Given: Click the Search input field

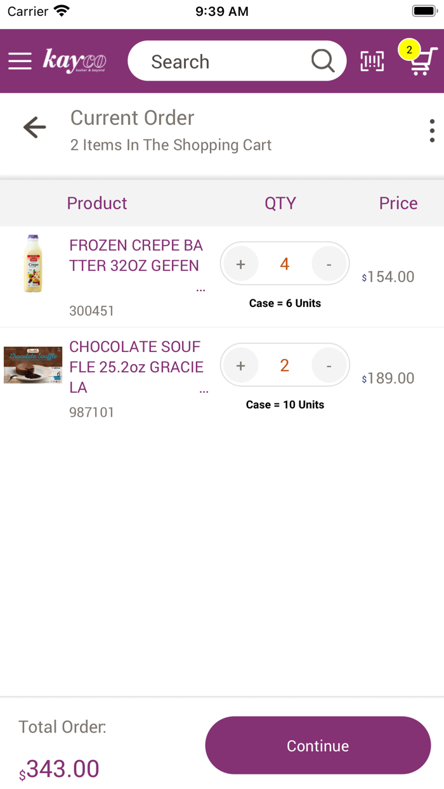Looking at the screenshot, I should (x=222, y=62).
